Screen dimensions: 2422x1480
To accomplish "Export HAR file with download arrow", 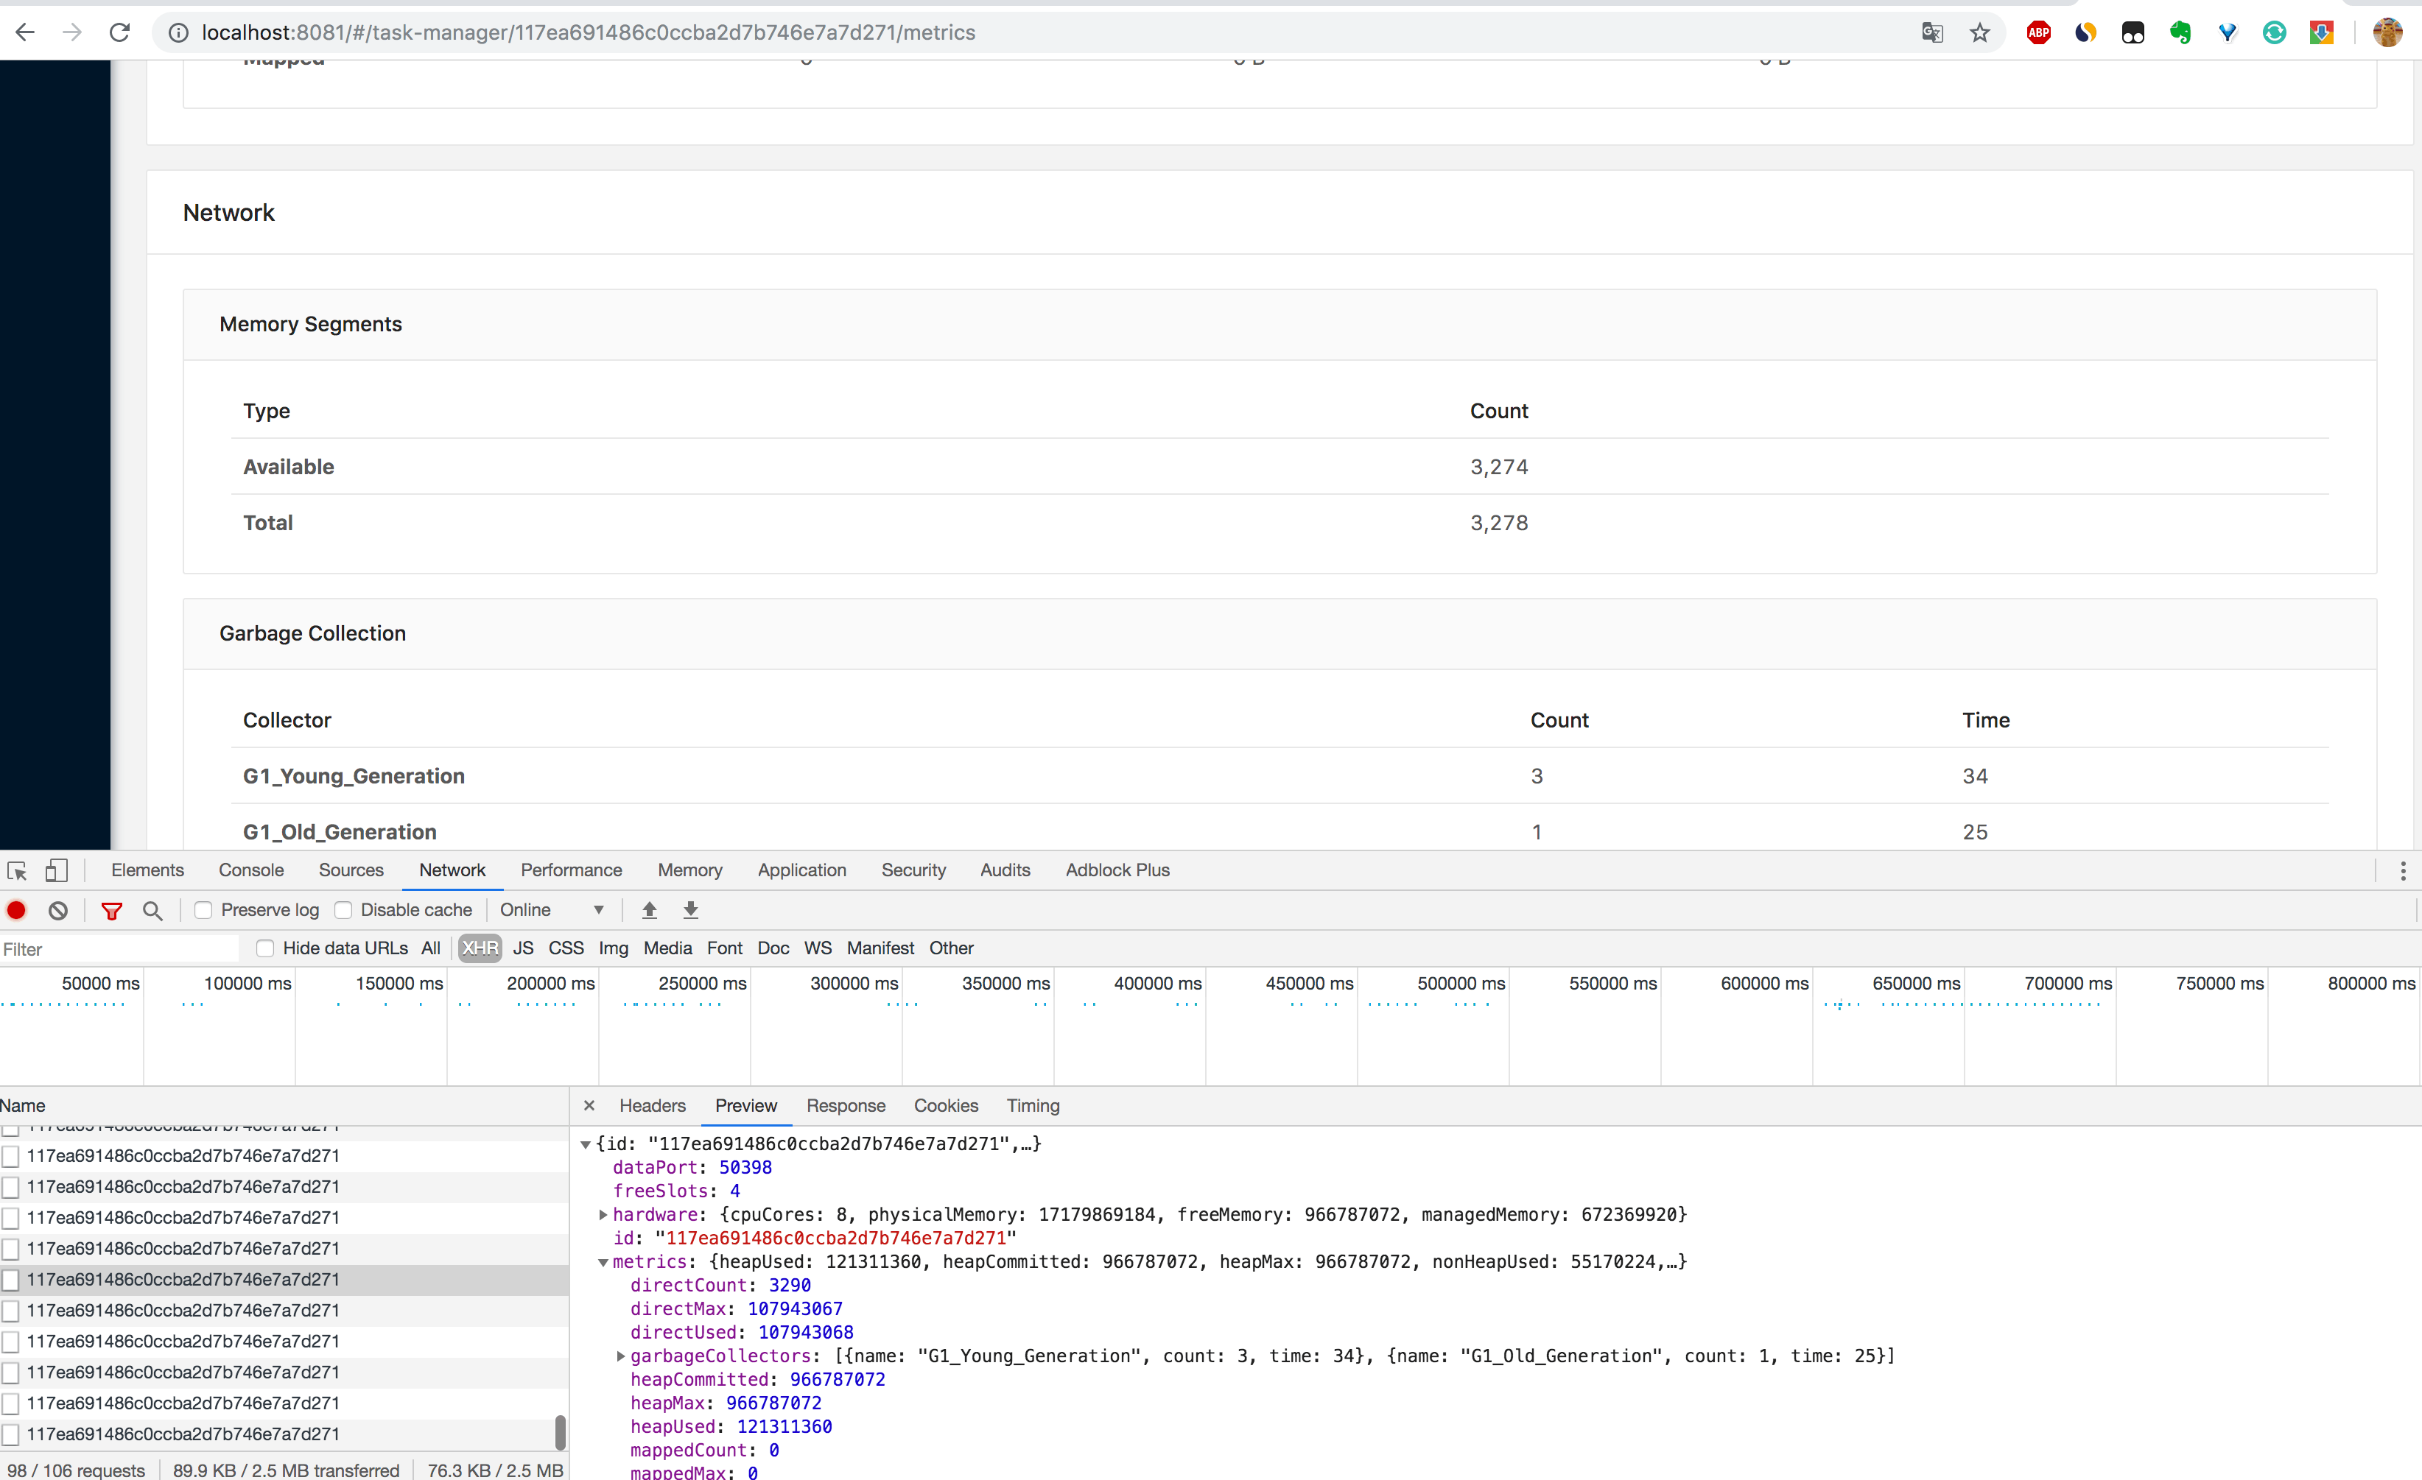I will pyautogui.click(x=691, y=910).
